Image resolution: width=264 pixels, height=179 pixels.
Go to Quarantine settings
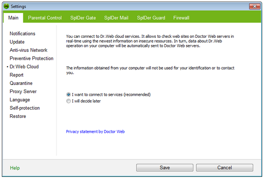click(x=21, y=83)
